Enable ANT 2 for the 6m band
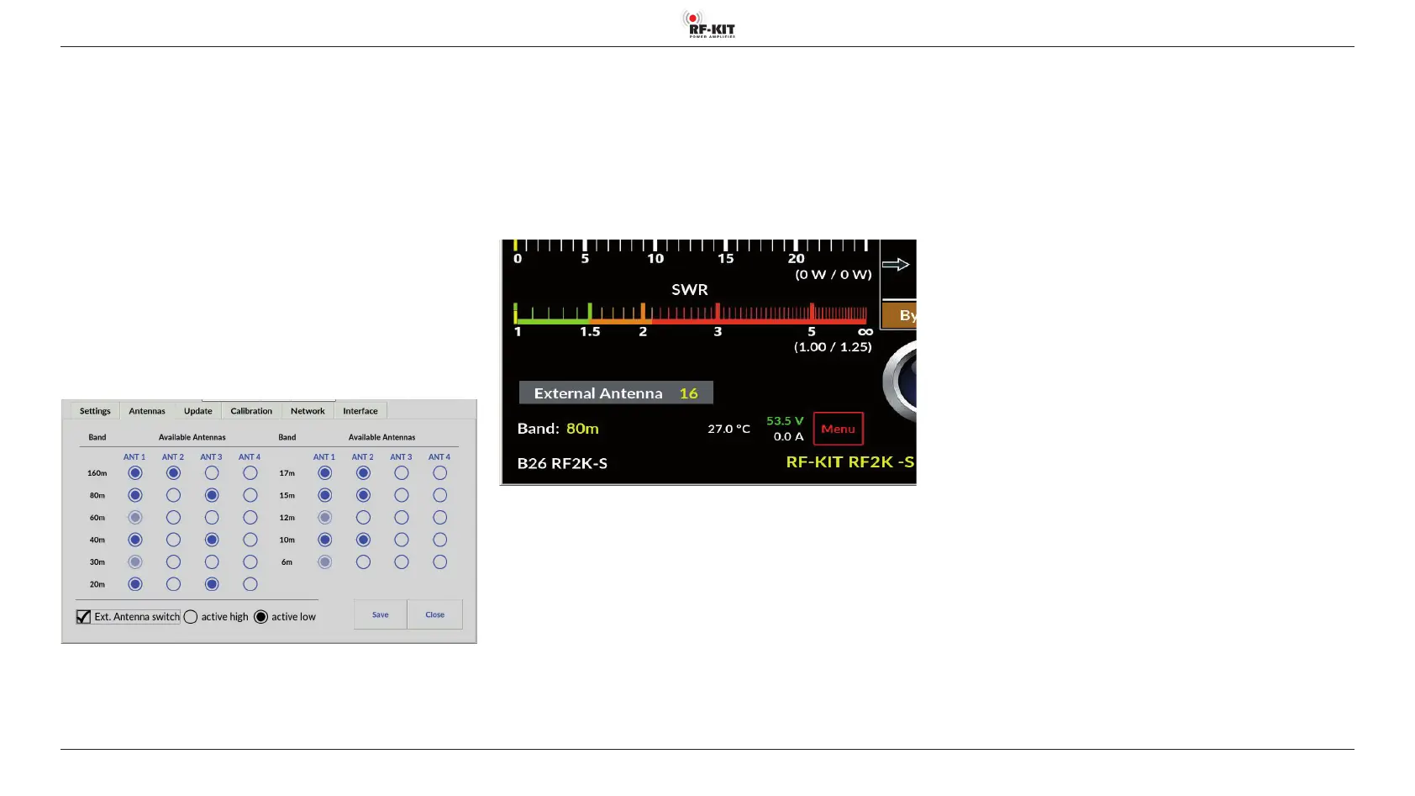 click(x=364, y=561)
